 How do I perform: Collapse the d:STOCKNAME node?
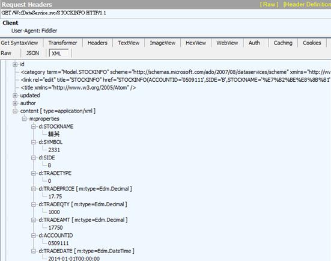[x=34, y=127]
